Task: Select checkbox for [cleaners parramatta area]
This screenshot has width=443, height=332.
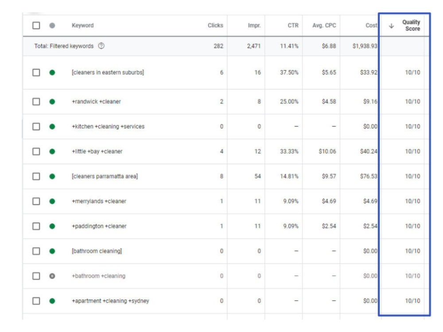Action: coord(36,177)
